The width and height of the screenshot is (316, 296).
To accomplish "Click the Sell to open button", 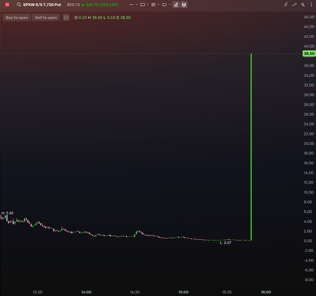I will click(x=46, y=17).
